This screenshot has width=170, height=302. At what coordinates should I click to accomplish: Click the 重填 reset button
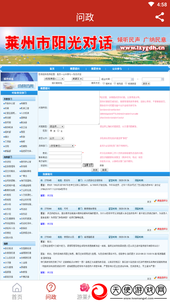click(105, 170)
